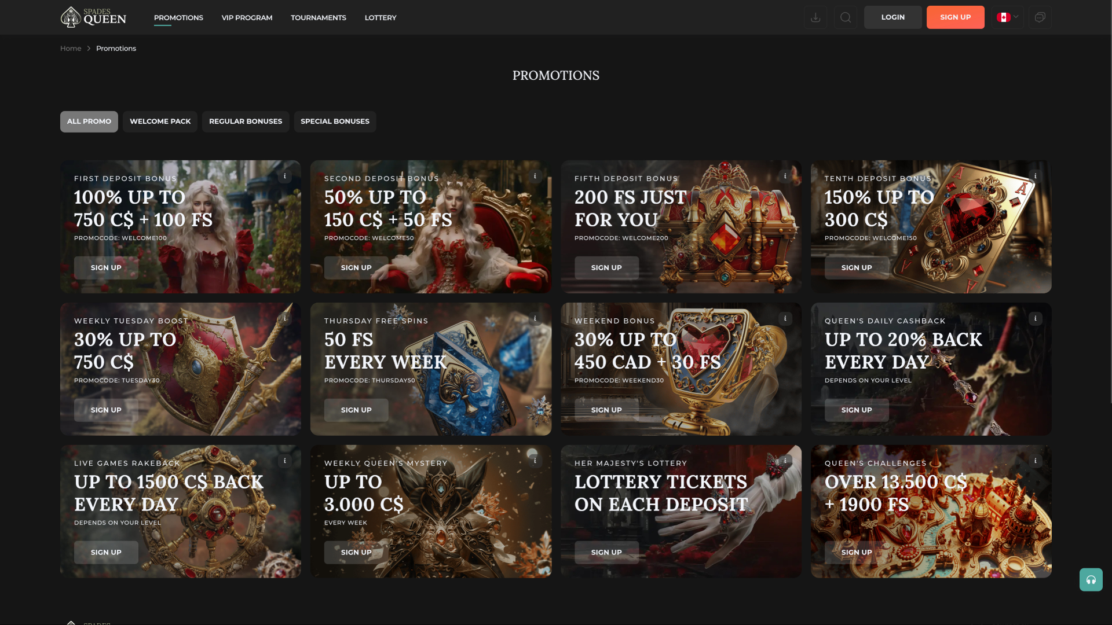The image size is (1112, 625).
Task: Select the Special Bonuses filter tab
Action: (x=335, y=122)
